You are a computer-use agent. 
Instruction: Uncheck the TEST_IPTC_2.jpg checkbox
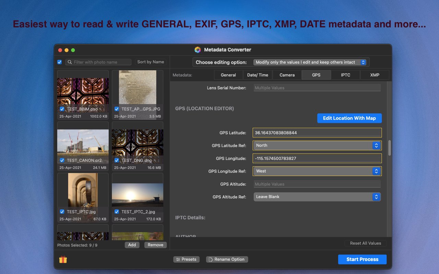(117, 212)
